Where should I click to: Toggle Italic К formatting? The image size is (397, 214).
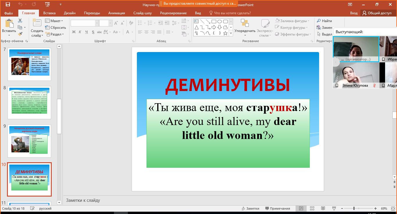pos(80,32)
